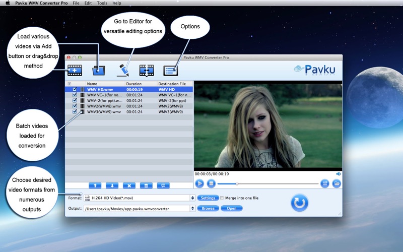Enable Merge into one file
The image size is (403, 252).
click(x=222, y=198)
